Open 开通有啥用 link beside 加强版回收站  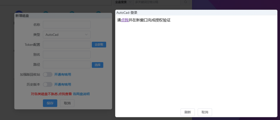(63, 75)
